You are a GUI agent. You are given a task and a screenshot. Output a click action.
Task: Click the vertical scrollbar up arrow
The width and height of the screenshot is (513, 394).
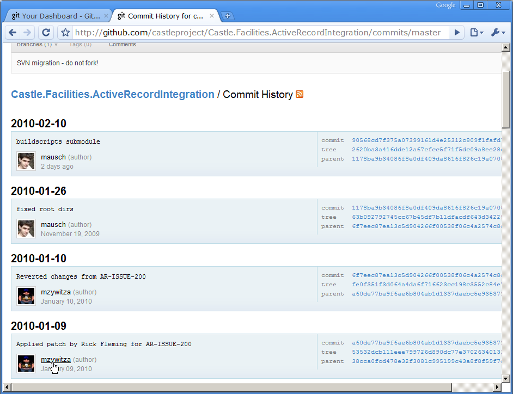click(506, 47)
